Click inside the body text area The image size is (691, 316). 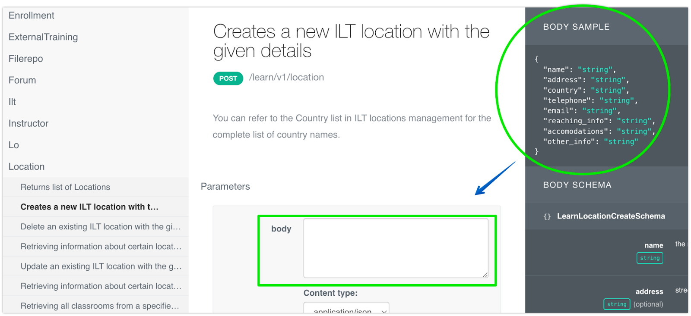[396, 248]
